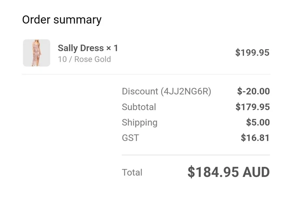Click the Rose Gold colour text
Screen dimensions: 293x198
click(x=92, y=59)
